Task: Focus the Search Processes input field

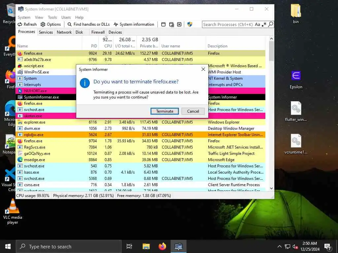Action: pyautogui.click(x=228, y=24)
